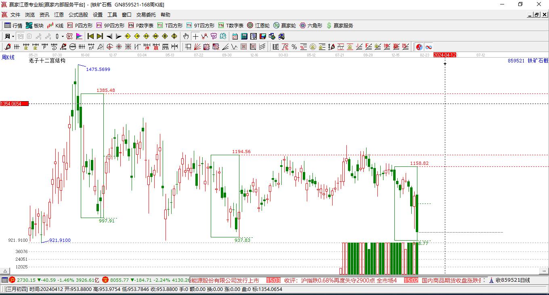Open the T四方形 tool
Image resolution: width=549 pixels, height=295 pixels.
(170, 25)
